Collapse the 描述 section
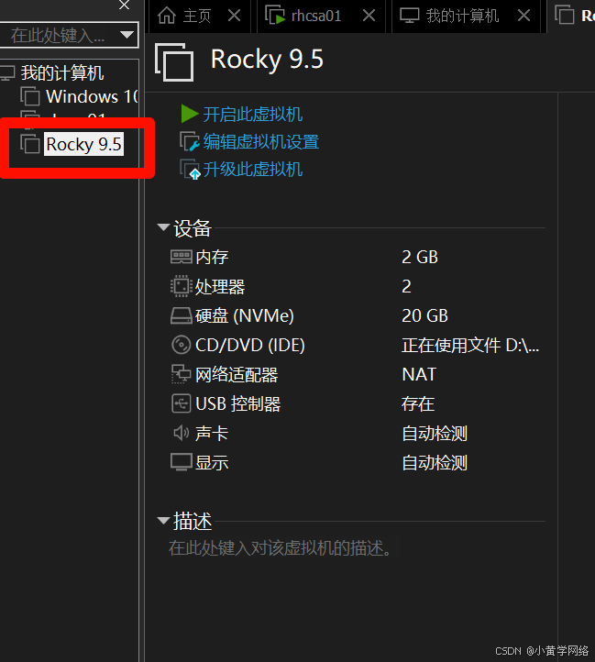This screenshot has height=662, width=595. click(163, 520)
